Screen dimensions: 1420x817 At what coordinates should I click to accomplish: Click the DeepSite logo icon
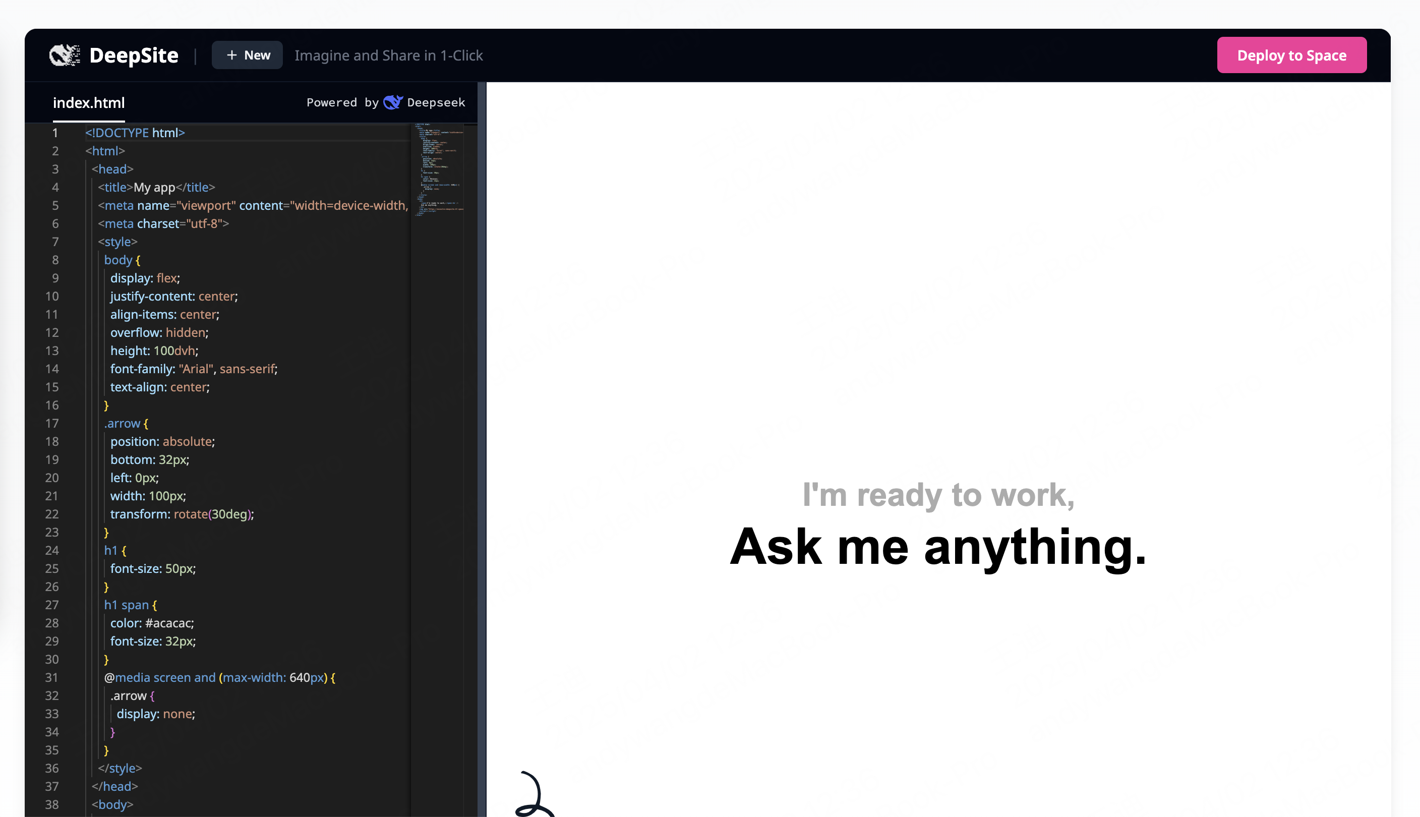64,55
